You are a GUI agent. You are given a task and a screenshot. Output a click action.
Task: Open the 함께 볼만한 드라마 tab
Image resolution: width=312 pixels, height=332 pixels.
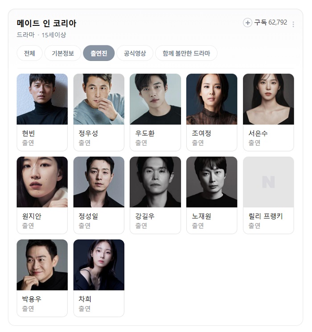click(x=186, y=53)
